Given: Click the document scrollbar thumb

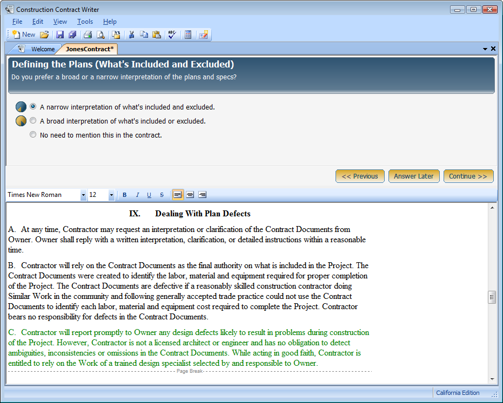Looking at the screenshot, I should [x=492, y=297].
